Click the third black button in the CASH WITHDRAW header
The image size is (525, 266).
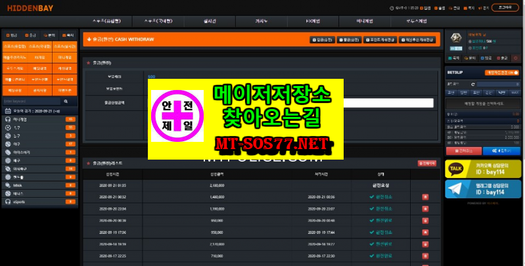pos(380,40)
